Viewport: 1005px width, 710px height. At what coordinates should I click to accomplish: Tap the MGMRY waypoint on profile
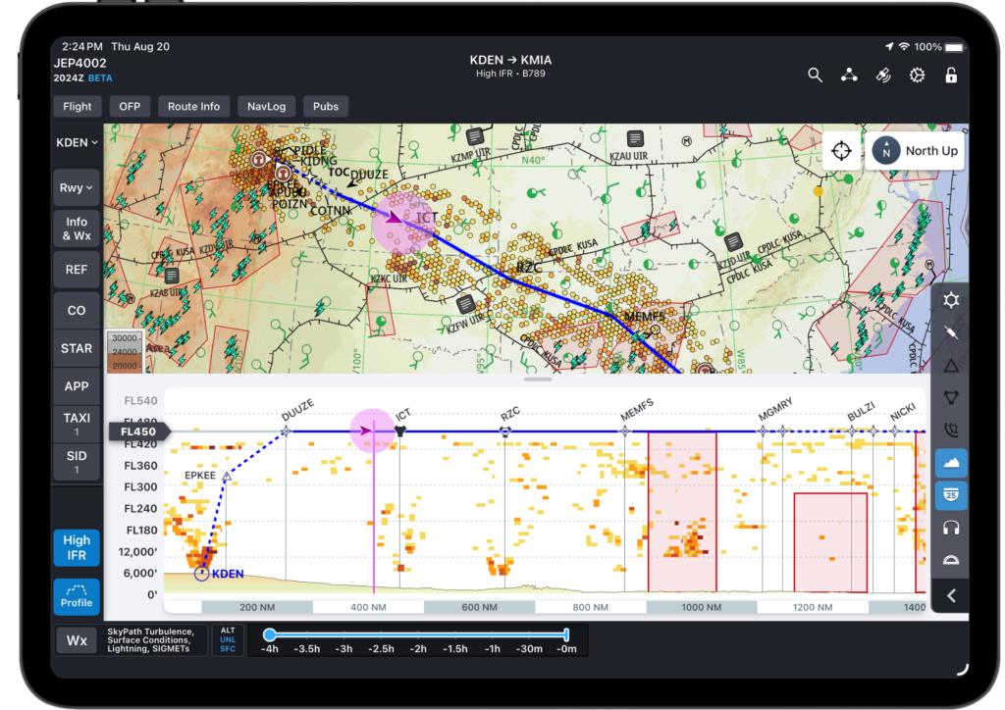[763, 431]
